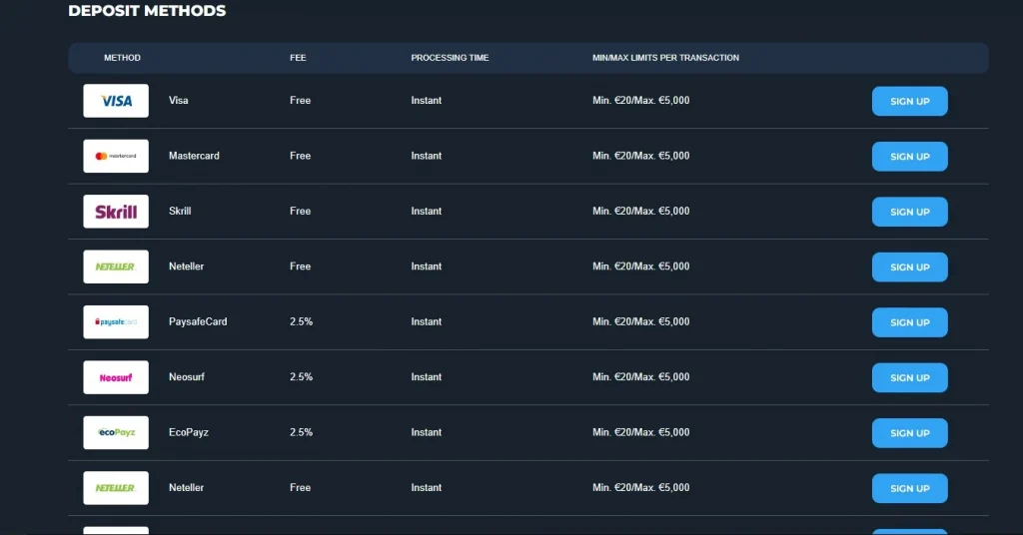The width and height of the screenshot is (1023, 535).
Task: Sign up using the Neosurf row button
Action: pos(909,378)
